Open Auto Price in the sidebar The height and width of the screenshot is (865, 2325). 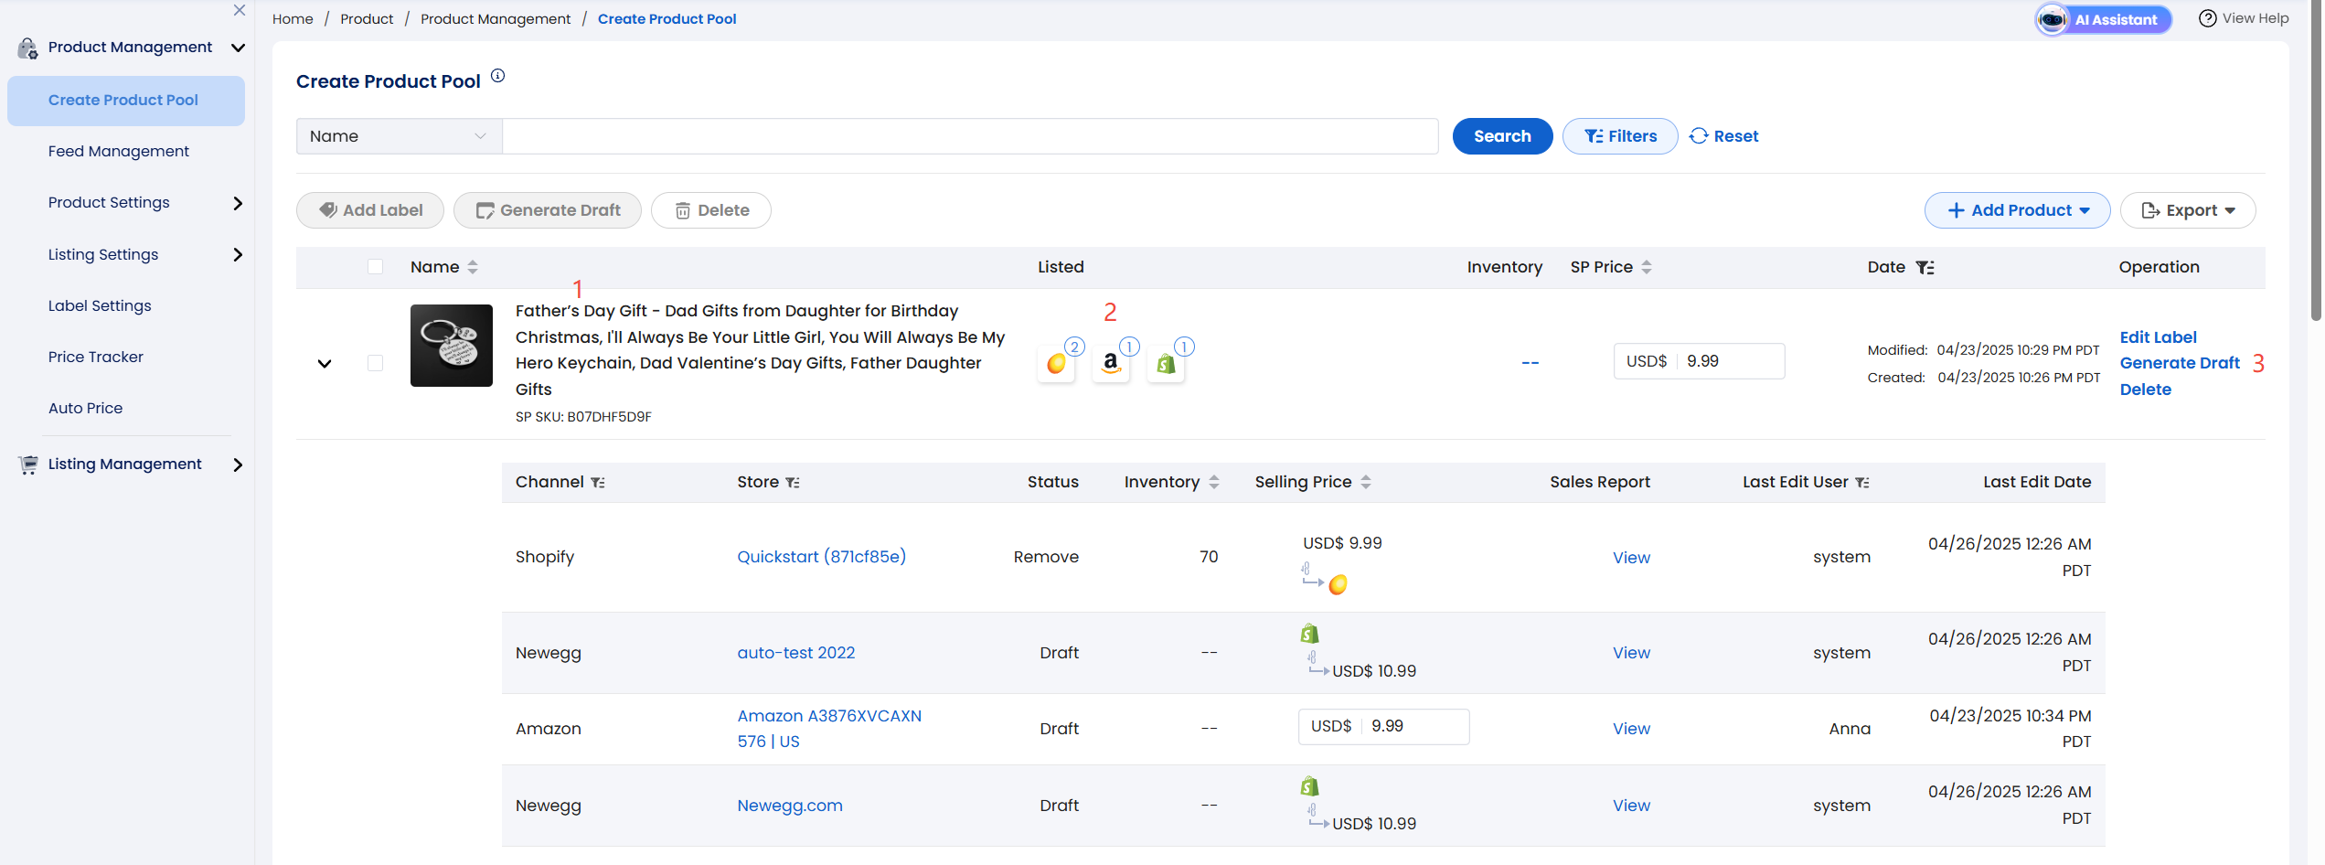pos(85,408)
